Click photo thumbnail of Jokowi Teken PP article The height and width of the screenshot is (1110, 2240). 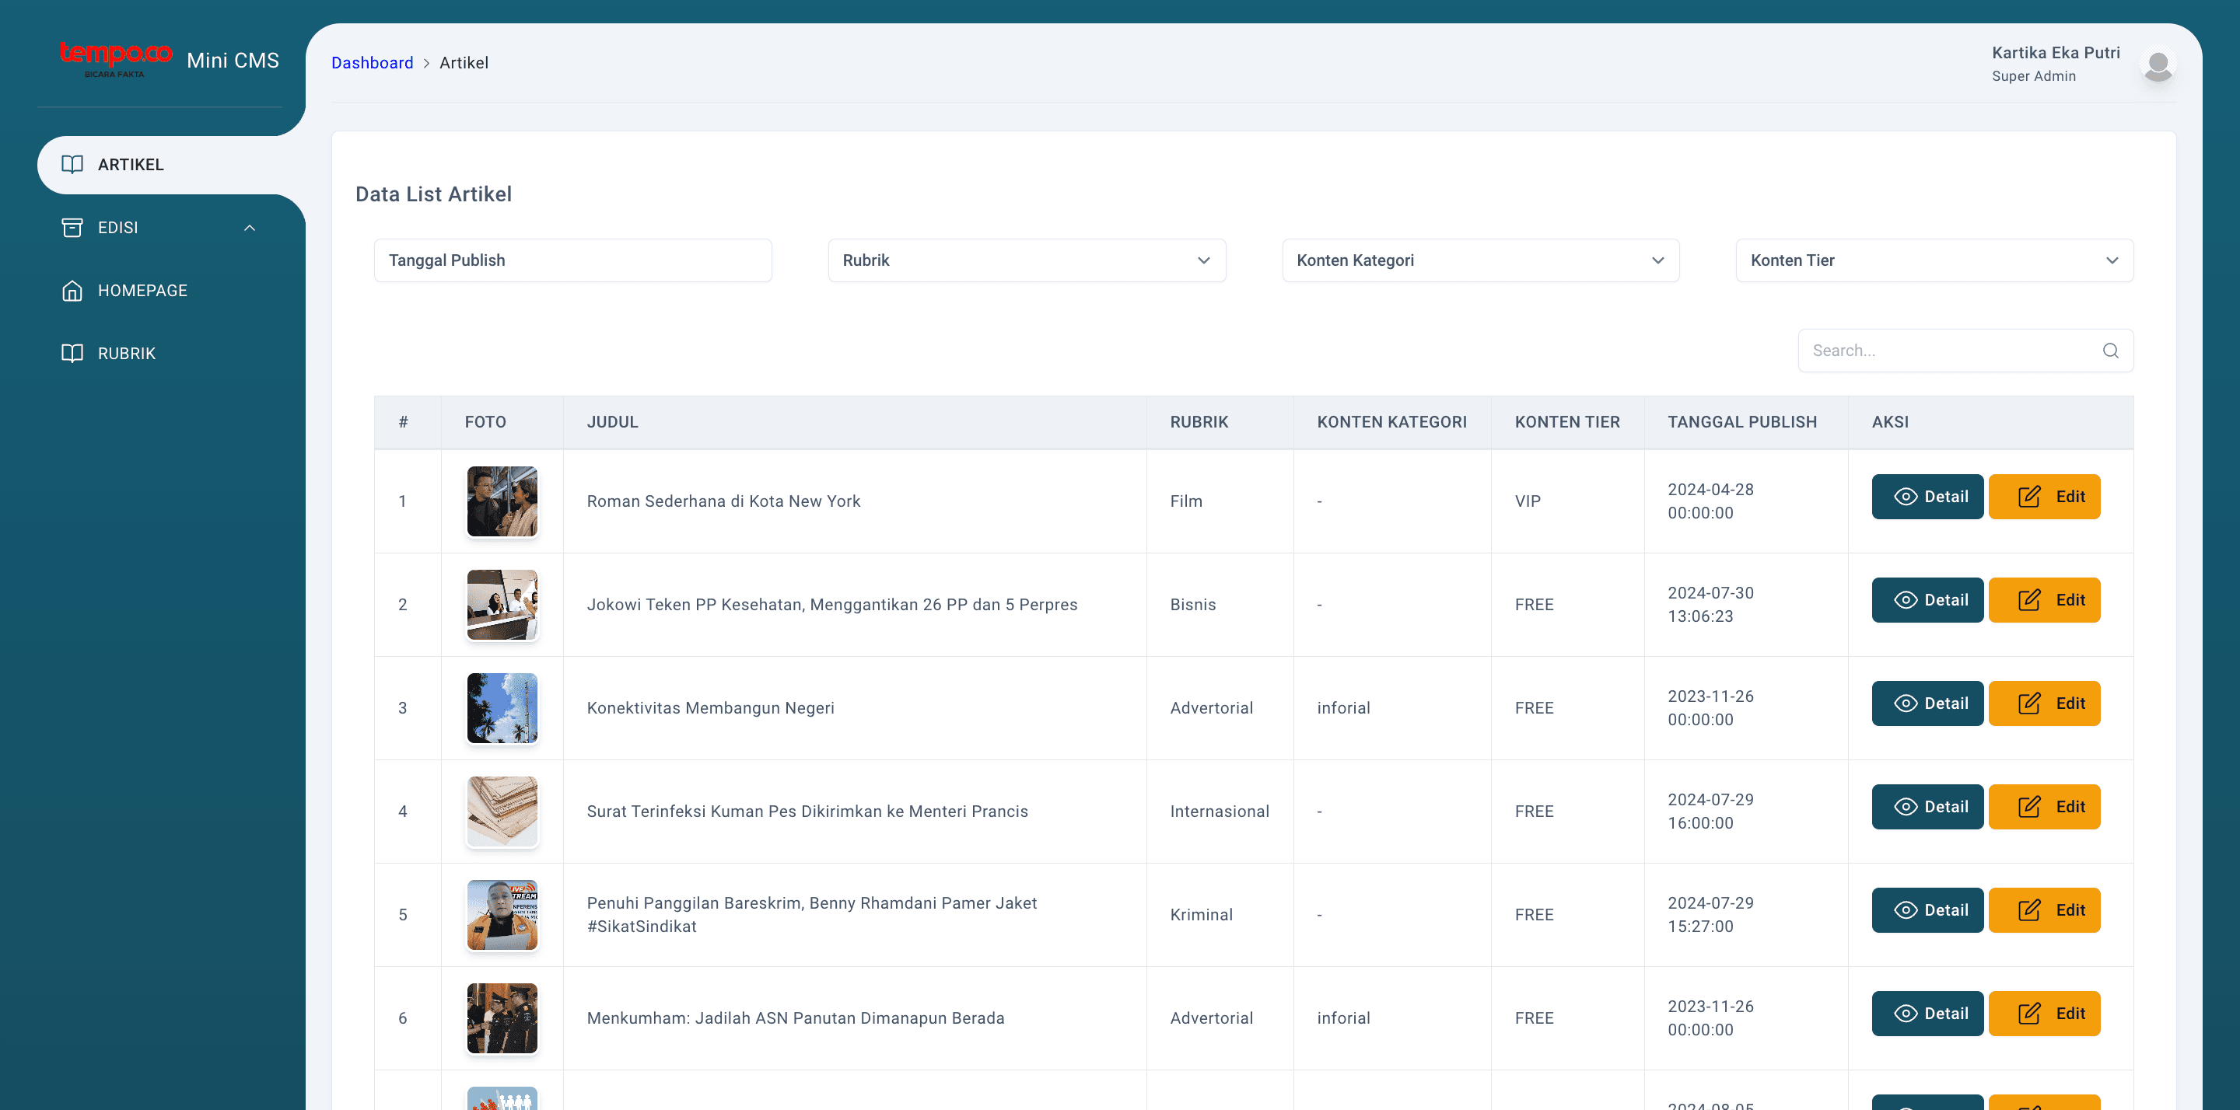pyautogui.click(x=502, y=604)
